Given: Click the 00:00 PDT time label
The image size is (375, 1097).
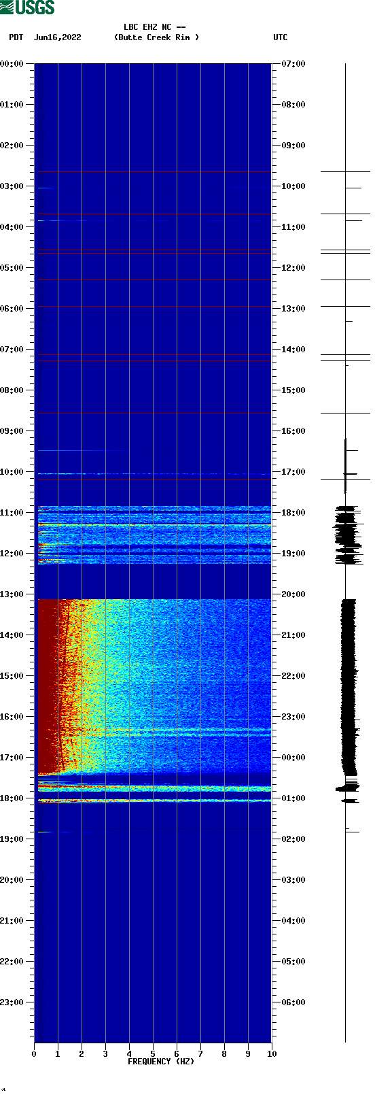Looking at the screenshot, I should click(x=12, y=64).
